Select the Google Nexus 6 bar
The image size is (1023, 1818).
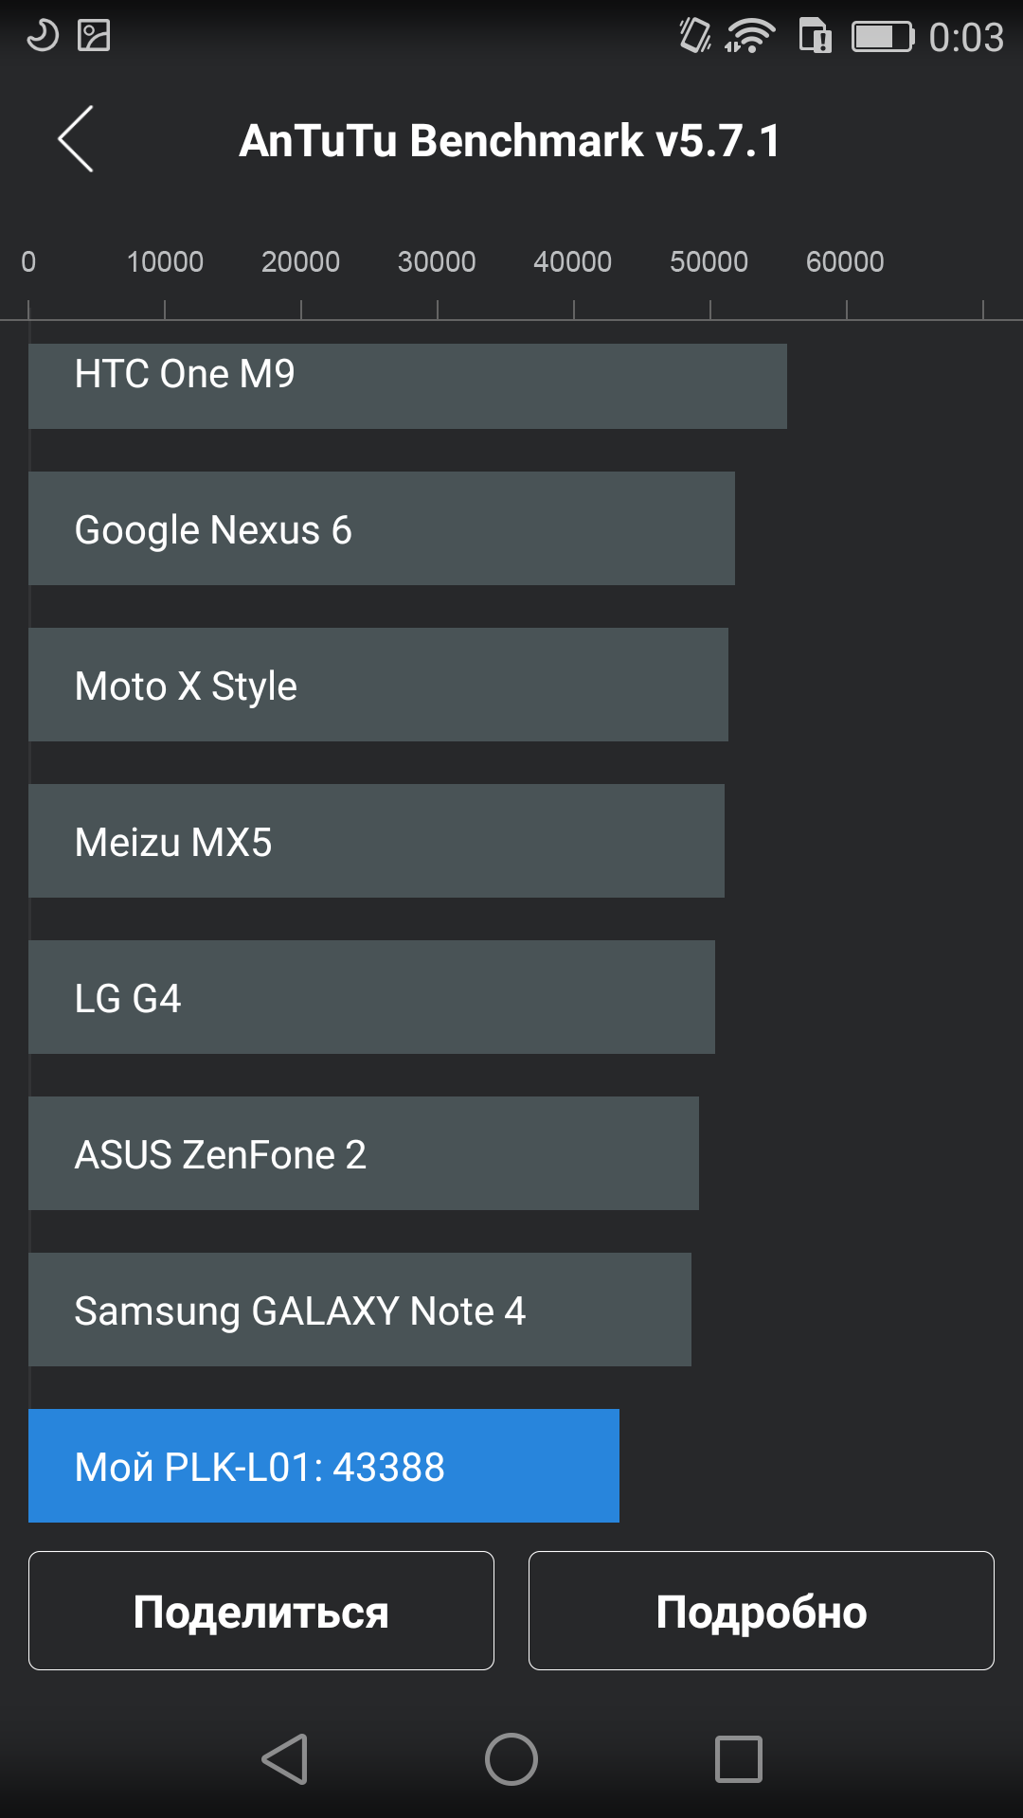tap(382, 528)
